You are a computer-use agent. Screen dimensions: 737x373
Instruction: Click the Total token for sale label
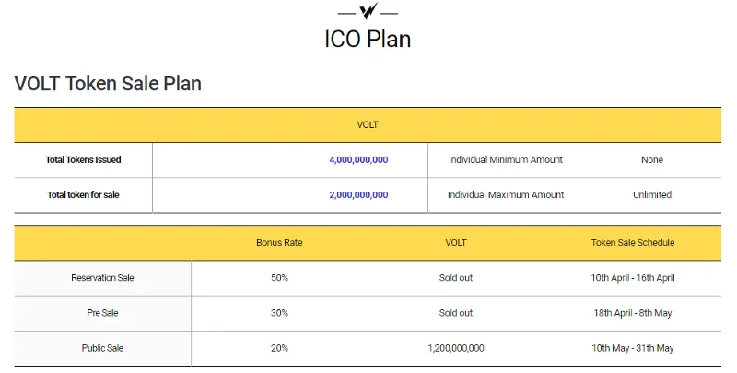83,195
